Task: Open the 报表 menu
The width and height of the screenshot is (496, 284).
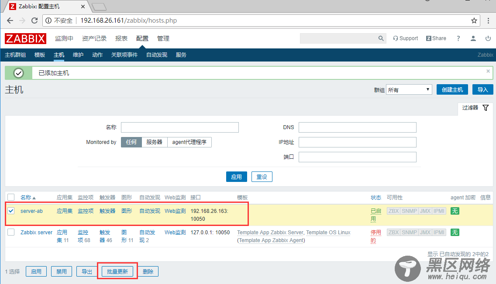Action: coord(121,38)
